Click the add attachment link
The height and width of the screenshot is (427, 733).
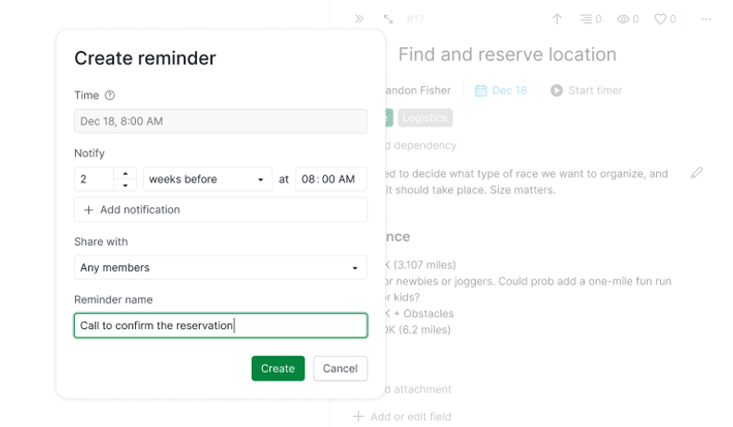pos(418,389)
